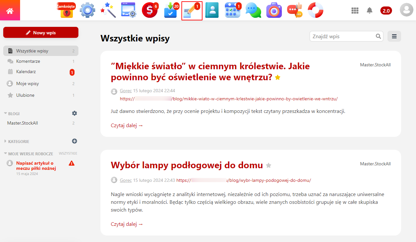
Task: Open the purple camera app
Action: [x=274, y=10]
